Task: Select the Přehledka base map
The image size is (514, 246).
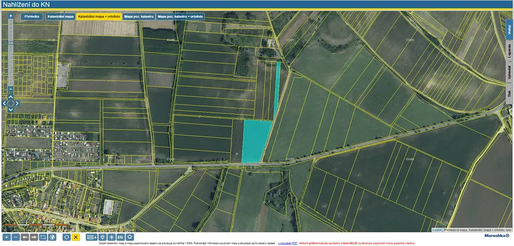Action: (x=32, y=17)
